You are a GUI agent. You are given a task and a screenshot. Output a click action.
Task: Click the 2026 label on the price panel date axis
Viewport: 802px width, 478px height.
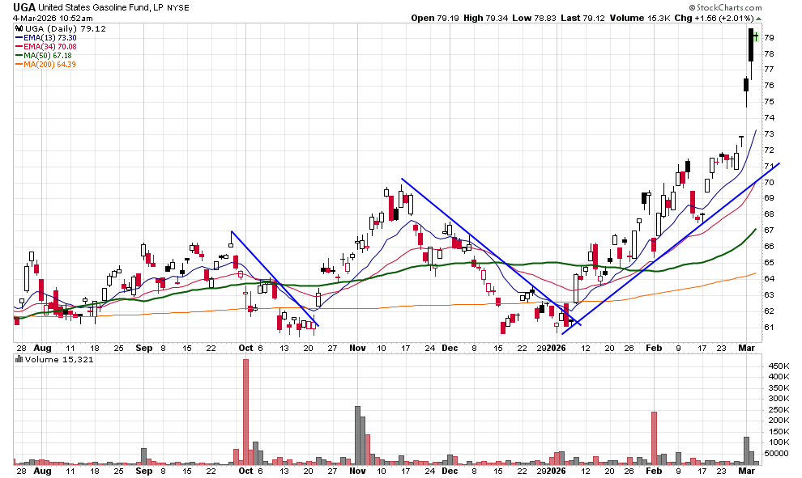coord(557,348)
